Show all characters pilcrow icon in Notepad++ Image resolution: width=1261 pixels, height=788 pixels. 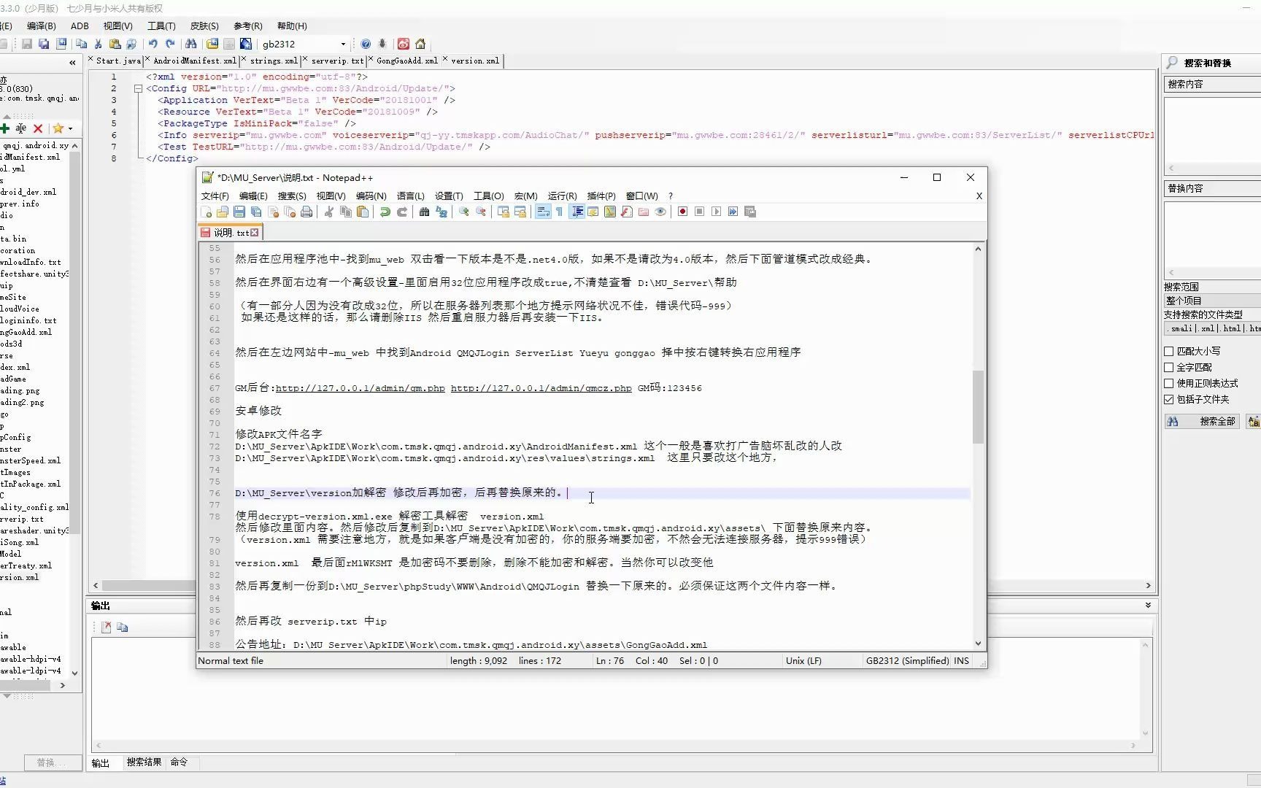point(560,212)
